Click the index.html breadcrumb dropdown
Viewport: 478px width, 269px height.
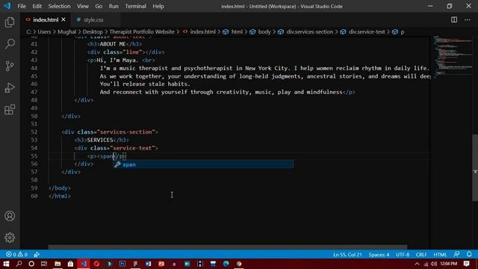(202, 31)
